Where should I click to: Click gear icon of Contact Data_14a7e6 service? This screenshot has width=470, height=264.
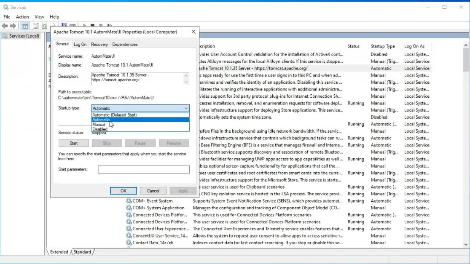[x=129, y=243]
